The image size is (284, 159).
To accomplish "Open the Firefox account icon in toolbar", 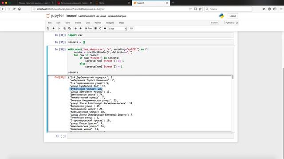I will [x=269, y=9].
